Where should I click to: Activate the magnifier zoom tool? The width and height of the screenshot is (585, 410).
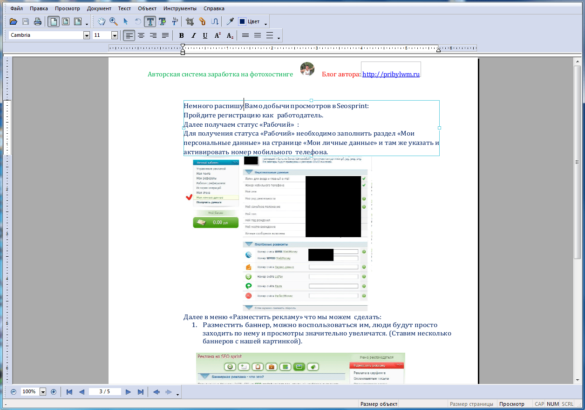point(113,21)
